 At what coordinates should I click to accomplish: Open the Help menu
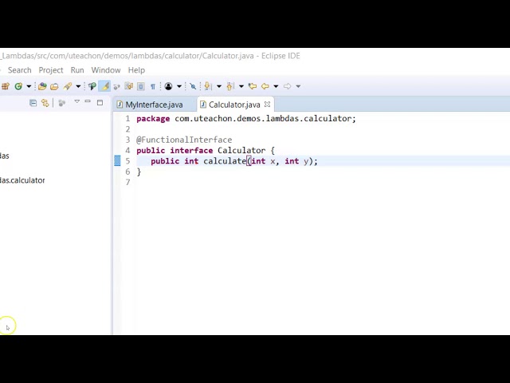tap(136, 70)
